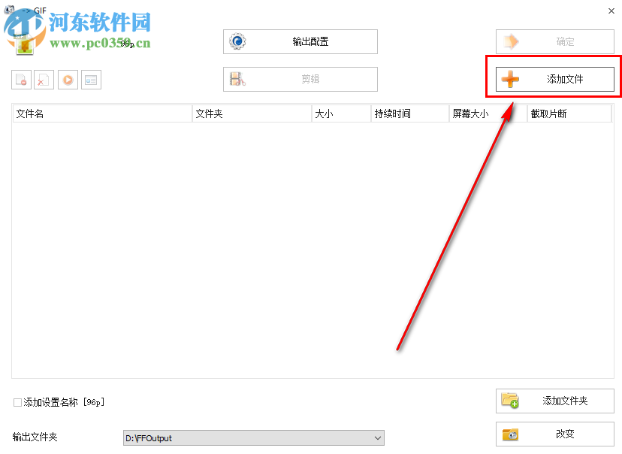Click the orange plus icon on 添加文件
Screen dimensions: 622x454
[511, 79]
